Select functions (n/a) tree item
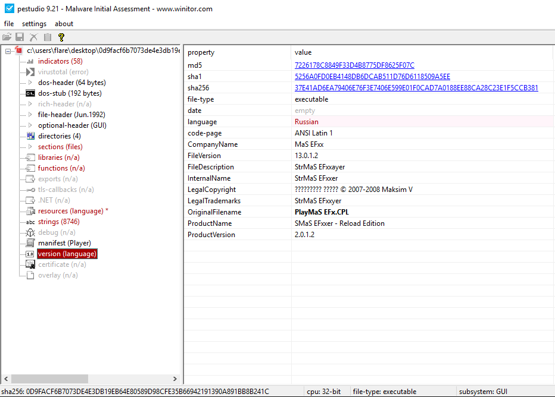Image resolution: width=555 pixels, height=397 pixels. click(x=61, y=168)
